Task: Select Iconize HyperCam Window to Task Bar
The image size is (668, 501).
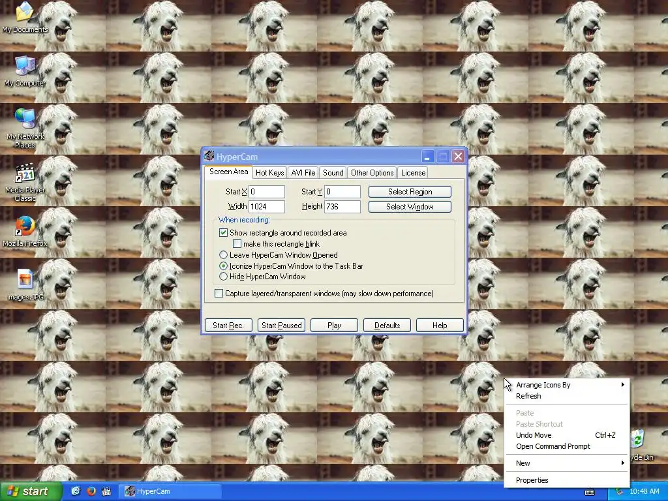Action: pos(223,266)
